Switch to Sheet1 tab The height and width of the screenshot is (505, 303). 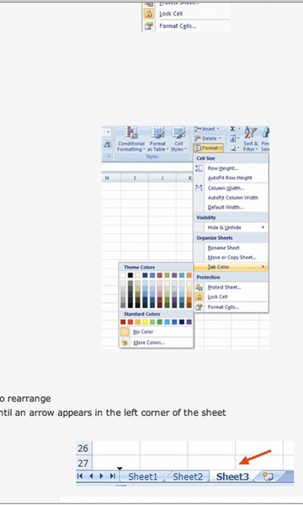[143, 476]
